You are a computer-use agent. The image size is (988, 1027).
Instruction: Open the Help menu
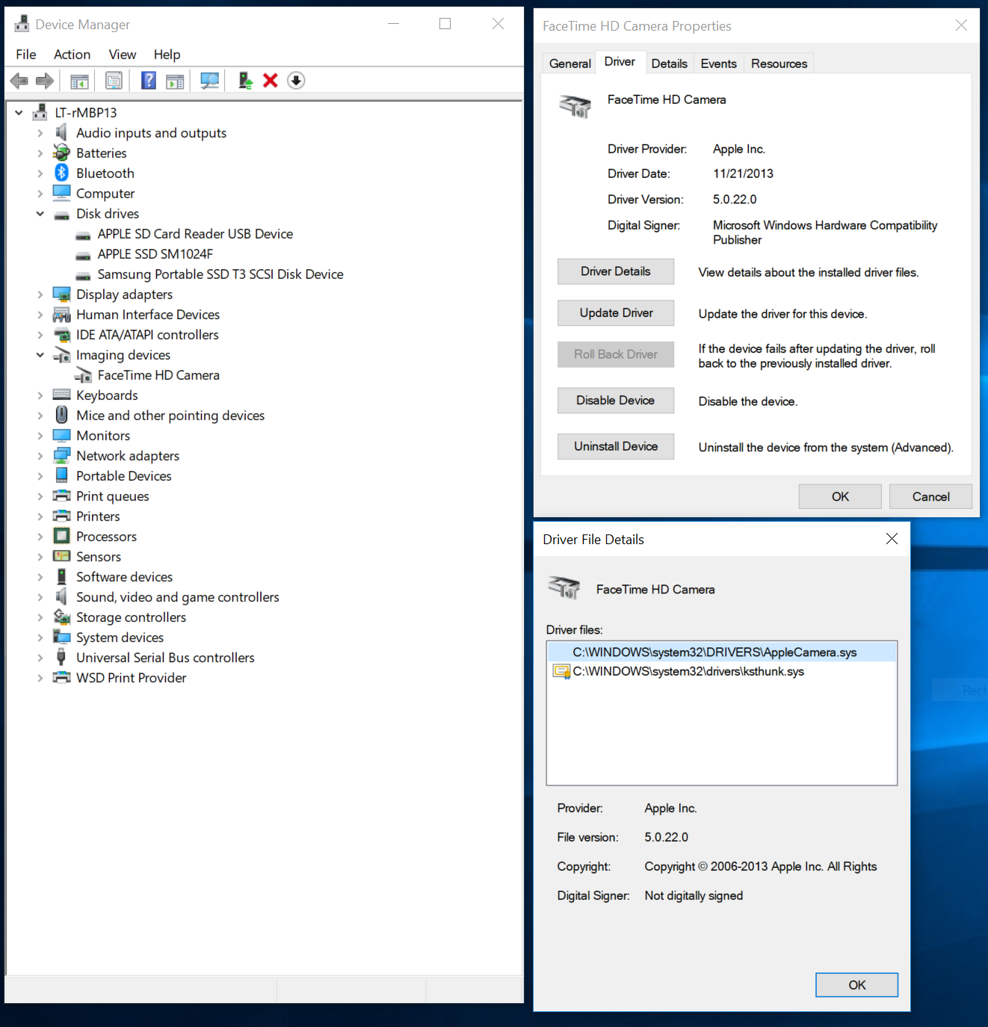[x=167, y=55]
